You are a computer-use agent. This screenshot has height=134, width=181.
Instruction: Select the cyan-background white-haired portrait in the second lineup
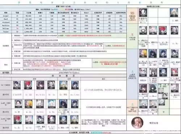[x=52, y=104]
